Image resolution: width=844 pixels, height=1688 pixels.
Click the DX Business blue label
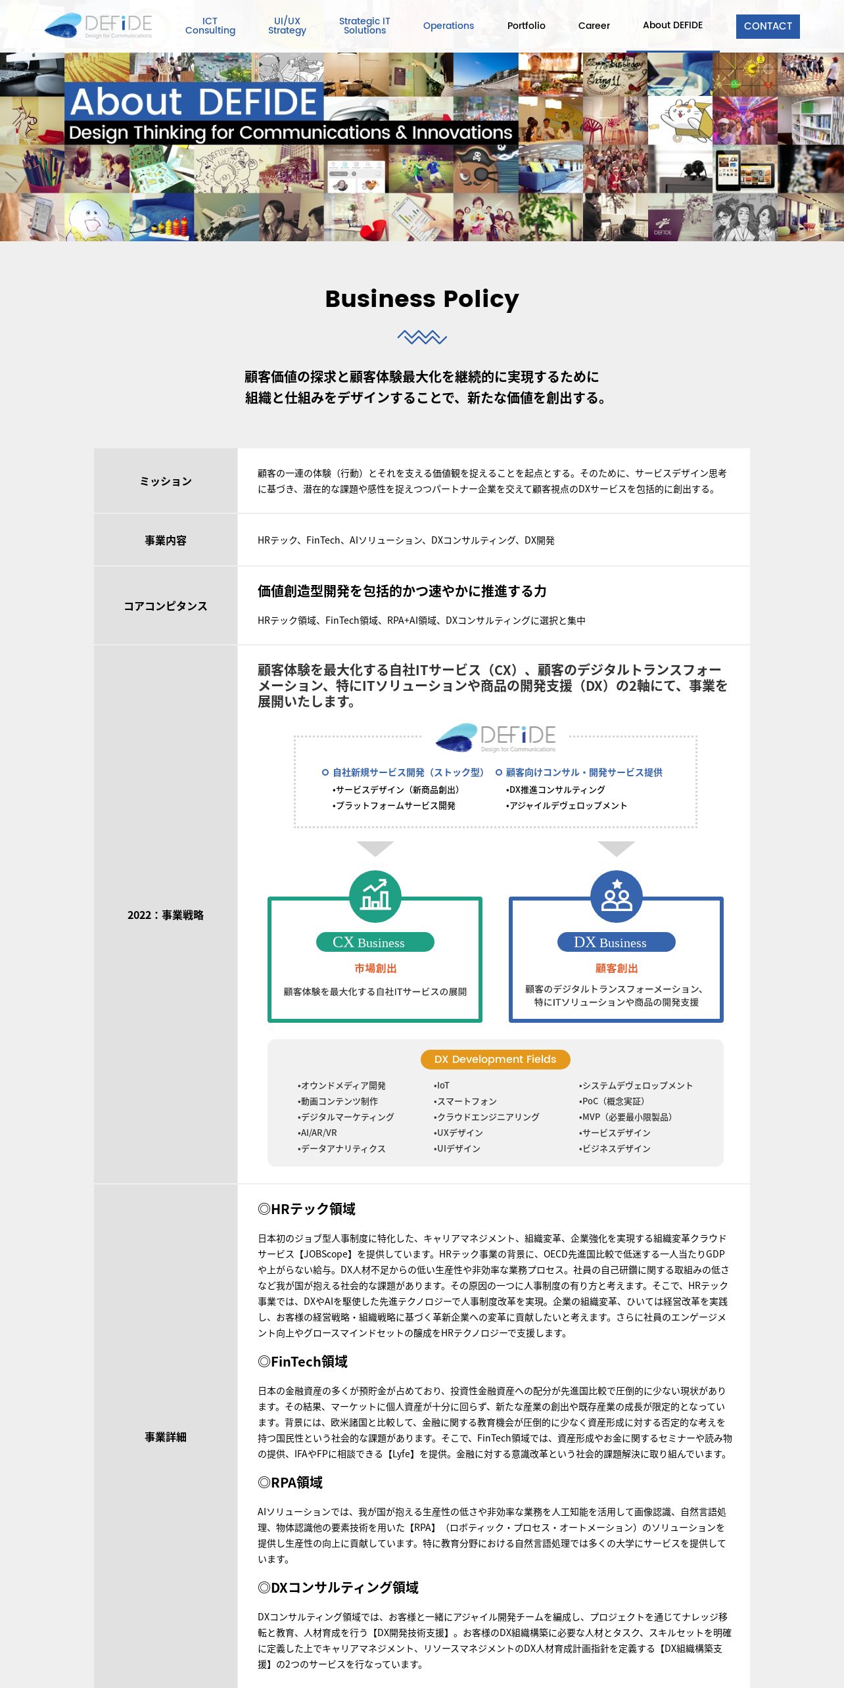616,942
